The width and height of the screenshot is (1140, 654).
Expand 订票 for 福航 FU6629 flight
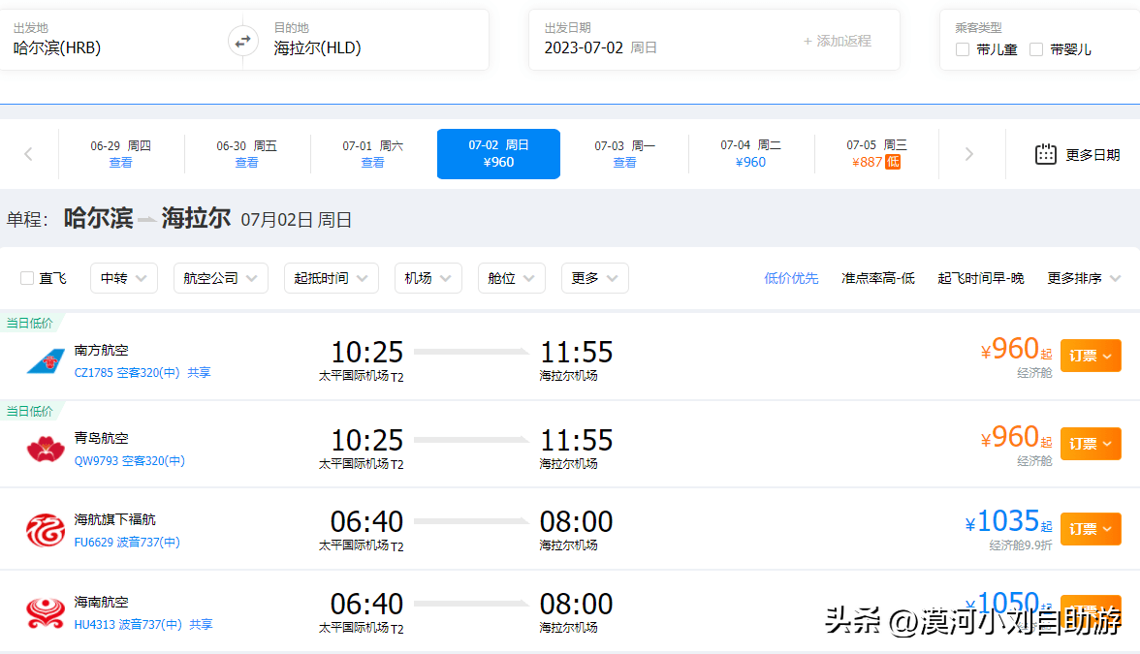pyautogui.click(x=1091, y=529)
